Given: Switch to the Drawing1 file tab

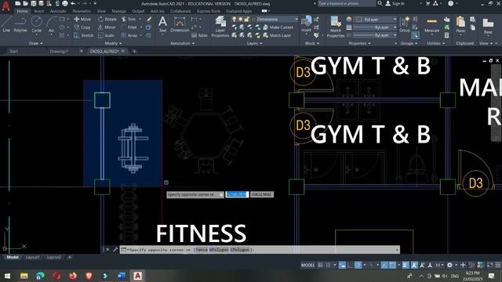Looking at the screenshot, I should (60, 51).
